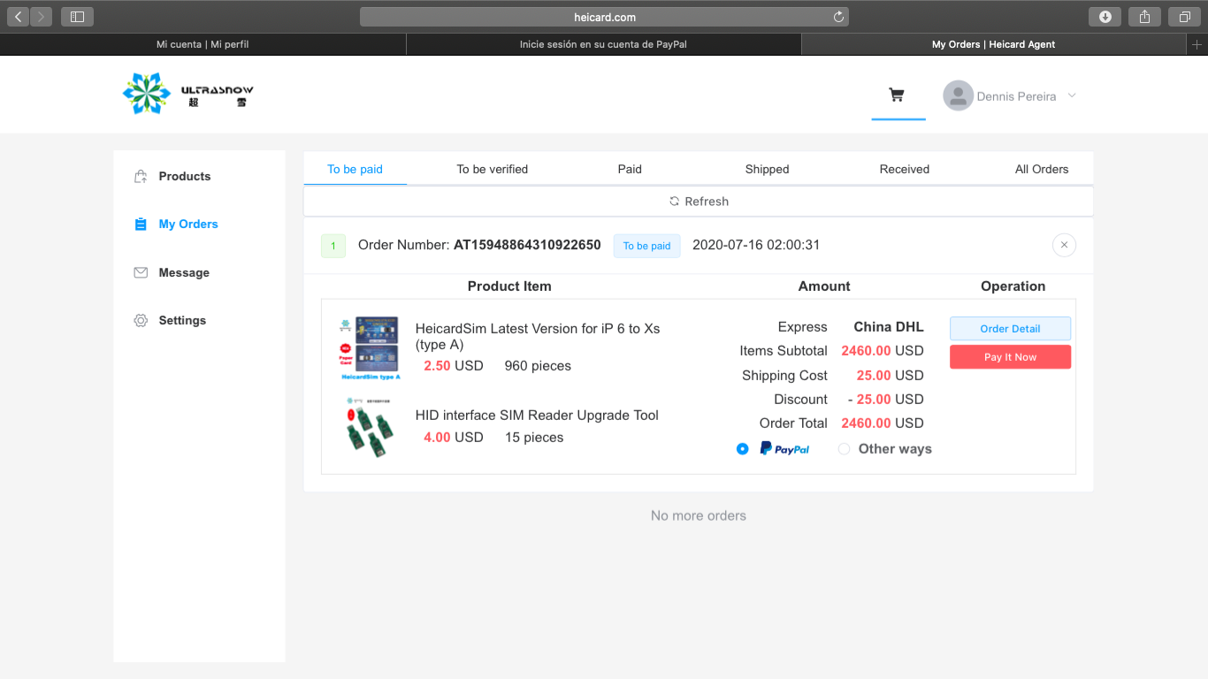Viewport: 1208px width, 679px height.
Task: Switch to the To be verified tab
Action: (x=492, y=169)
